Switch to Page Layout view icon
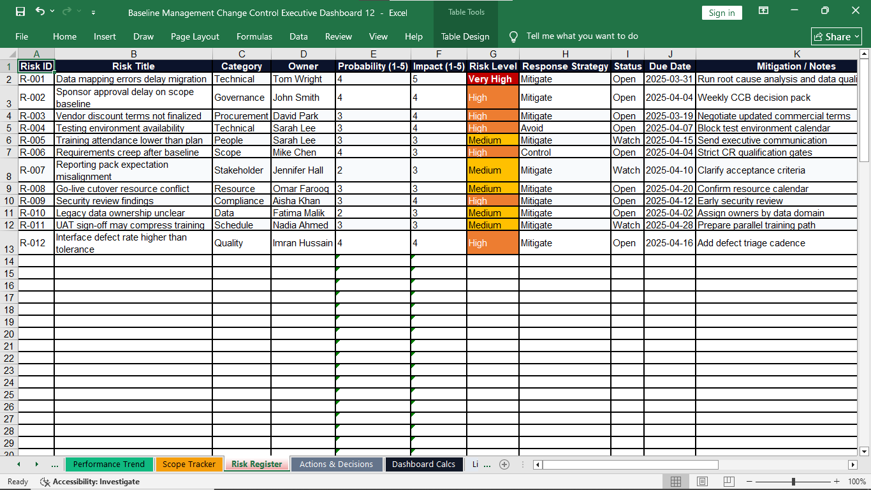The height and width of the screenshot is (490, 871). coord(702,482)
